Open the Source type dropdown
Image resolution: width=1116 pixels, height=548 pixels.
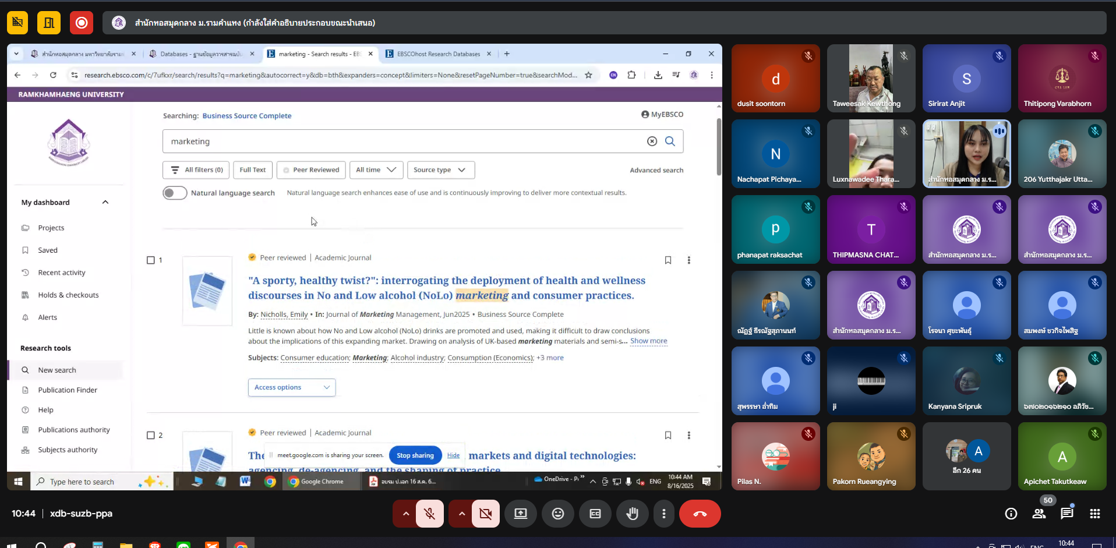(x=441, y=170)
